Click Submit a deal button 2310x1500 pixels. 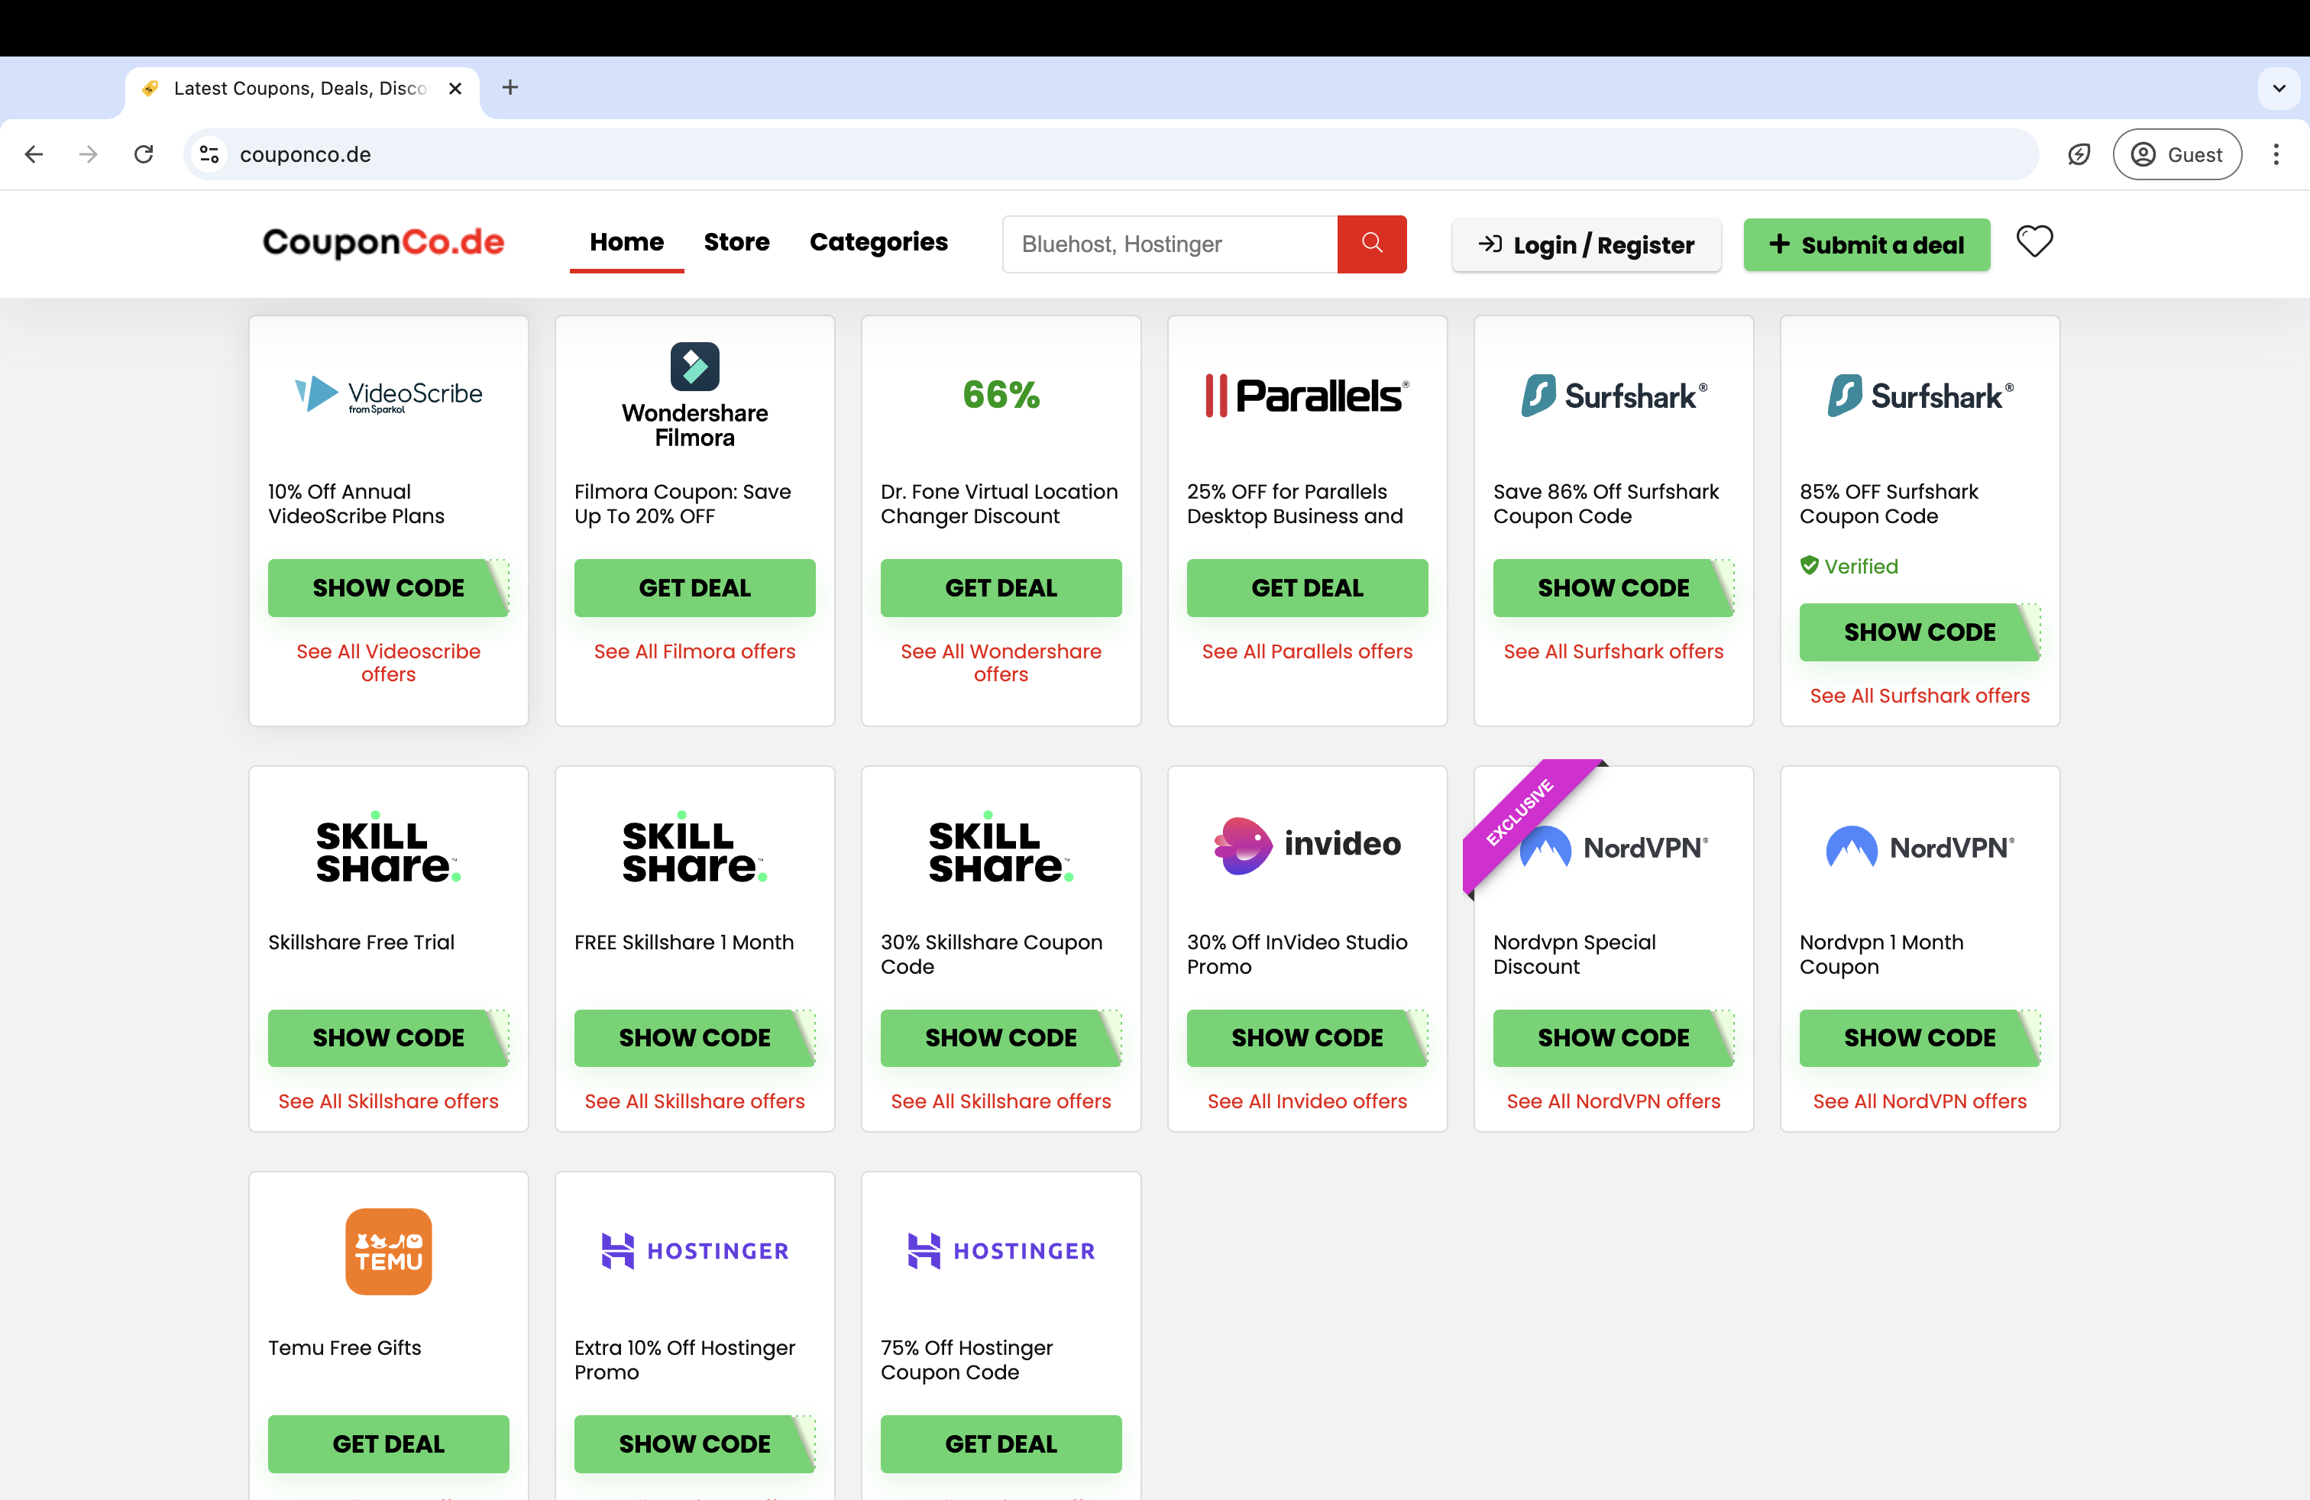point(1865,244)
